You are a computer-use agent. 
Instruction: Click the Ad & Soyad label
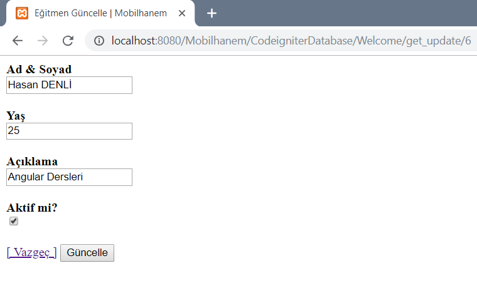click(39, 69)
